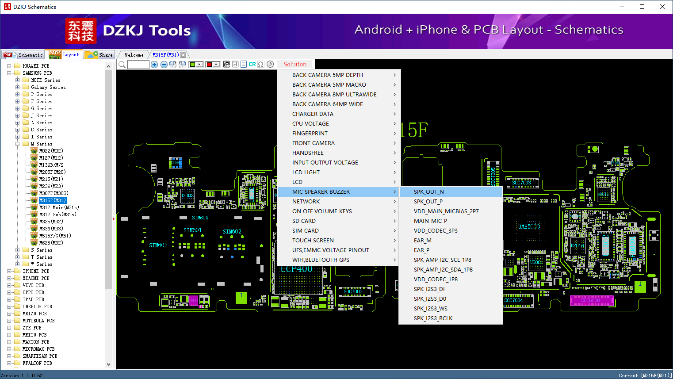Click the cloud folder Share icon

coord(91,54)
